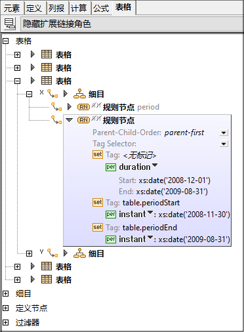Viewport: 244px width, 332px height.
Task: Select the 公式 tab
Action: click(102, 8)
